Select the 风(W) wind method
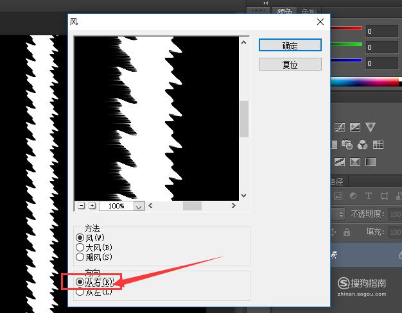The height and width of the screenshot is (313, 402). pyautogui.click(x=91, y=238)
